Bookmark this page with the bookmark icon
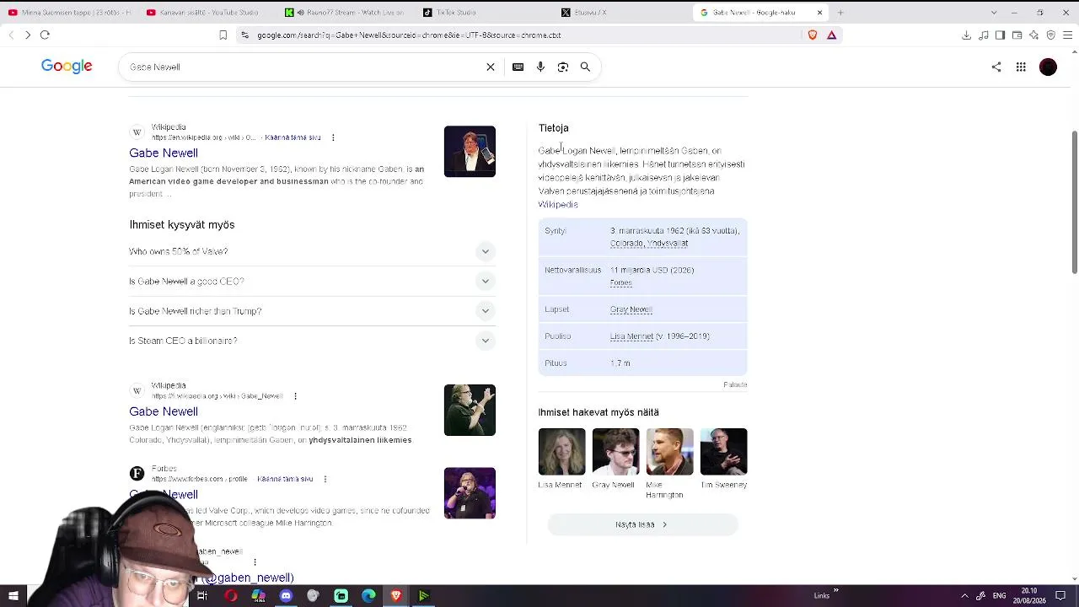The image size is (1079, 607). tap(223, 35)
